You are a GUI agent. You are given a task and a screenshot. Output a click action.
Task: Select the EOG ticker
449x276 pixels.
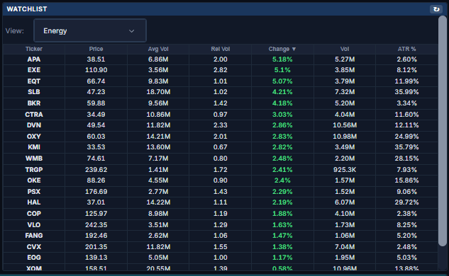[x=34, y=258]
